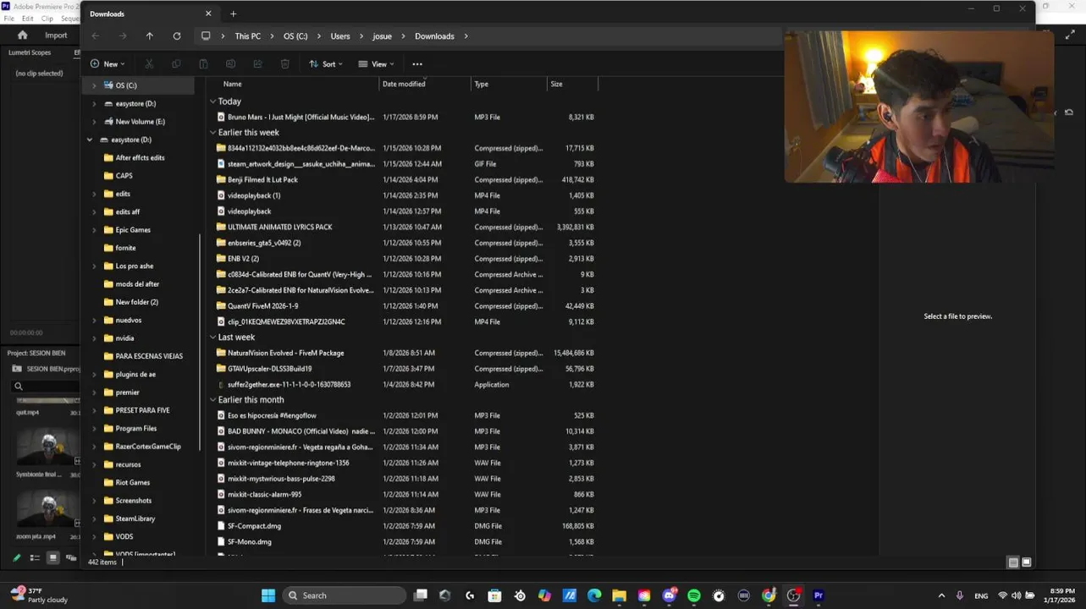Open Task View from the taskbar
This screenshot has width=1086, height=609.
point(421,595)
